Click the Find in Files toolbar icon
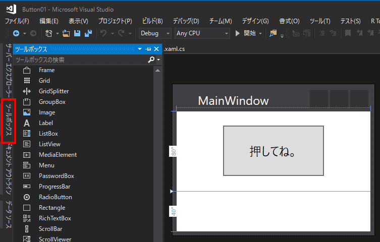Screen dimensions: 380x242 click(x=273, y=33)
